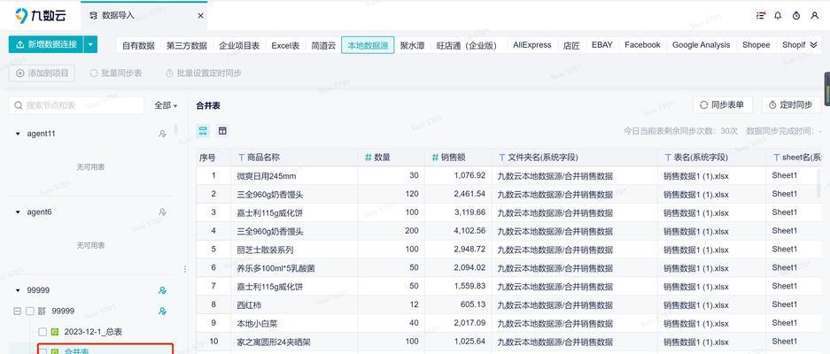Switch to 自有数据 tab
Viewport: 830px width, 354px height.
pyautogui.click(x=138, y=45)
